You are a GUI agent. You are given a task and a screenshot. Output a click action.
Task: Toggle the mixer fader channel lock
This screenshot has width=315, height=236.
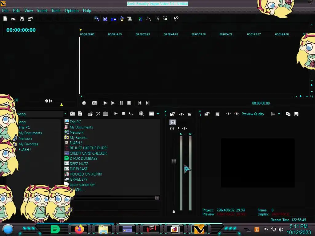click(174, 211)
